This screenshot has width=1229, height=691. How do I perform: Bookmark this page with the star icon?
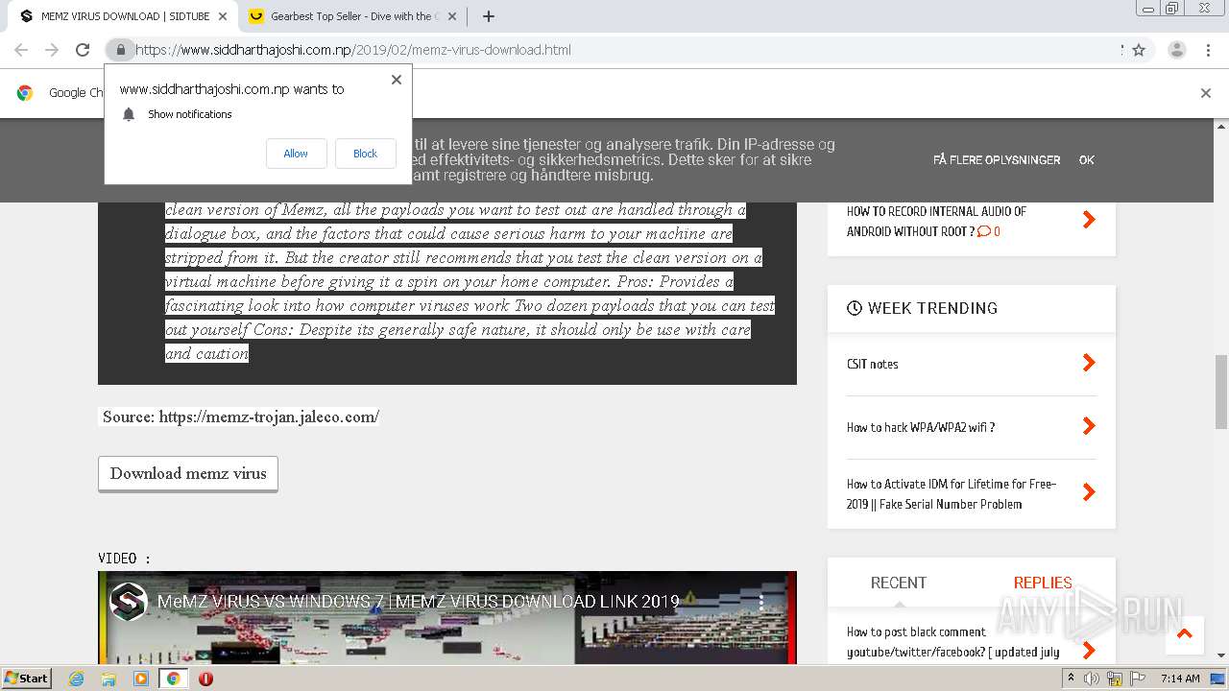click(1139, 50)
